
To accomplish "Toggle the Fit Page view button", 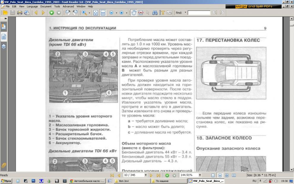I will 96,13.
